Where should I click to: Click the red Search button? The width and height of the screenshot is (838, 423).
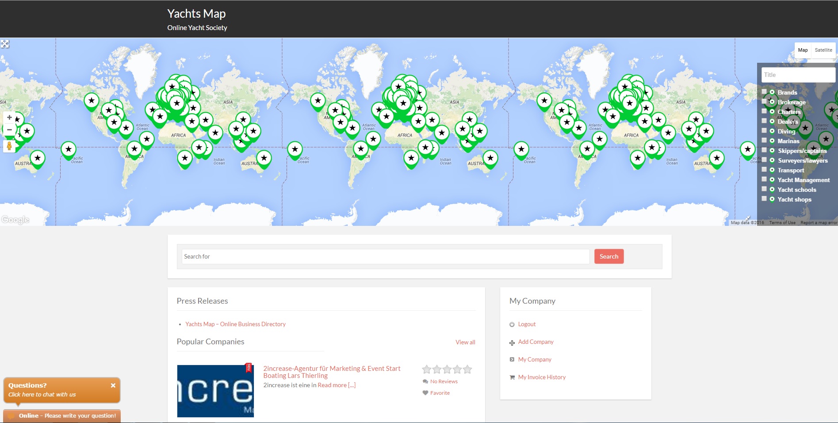609,256
